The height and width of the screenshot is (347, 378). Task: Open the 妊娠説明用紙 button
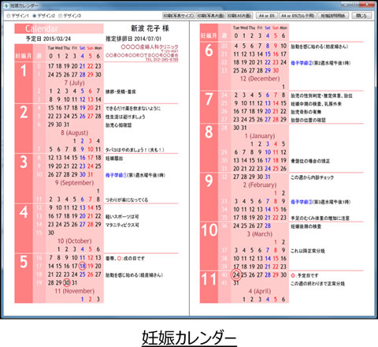[x=333, y=16]
